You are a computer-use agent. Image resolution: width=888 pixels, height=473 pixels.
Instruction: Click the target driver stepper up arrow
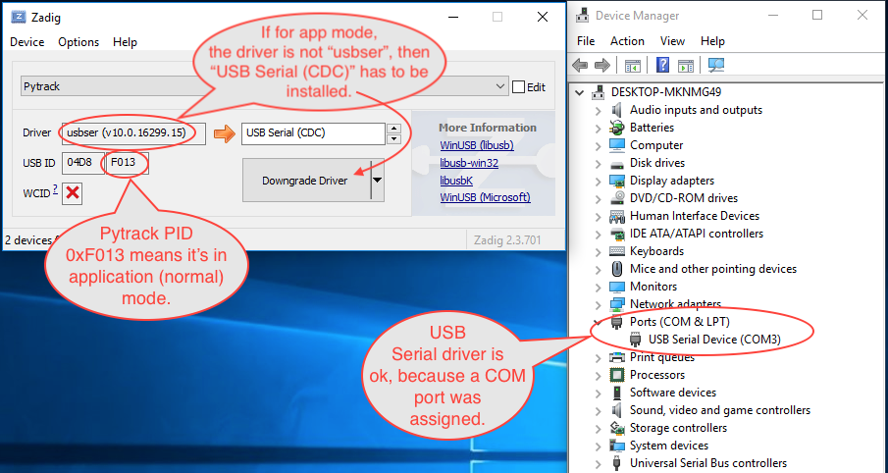click(x=394, y=128)
